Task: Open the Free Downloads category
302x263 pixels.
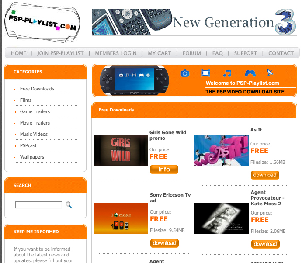Action: coord(37,89)
